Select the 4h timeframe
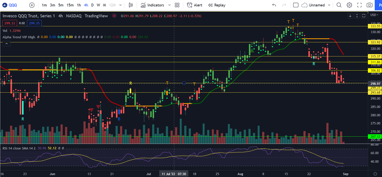Screen dimensions: 382x177 coord(86,5)
